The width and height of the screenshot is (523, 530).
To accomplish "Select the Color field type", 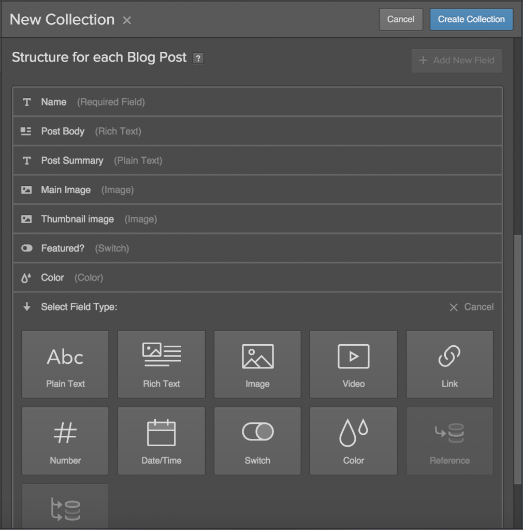I will [x=353, y=440].
